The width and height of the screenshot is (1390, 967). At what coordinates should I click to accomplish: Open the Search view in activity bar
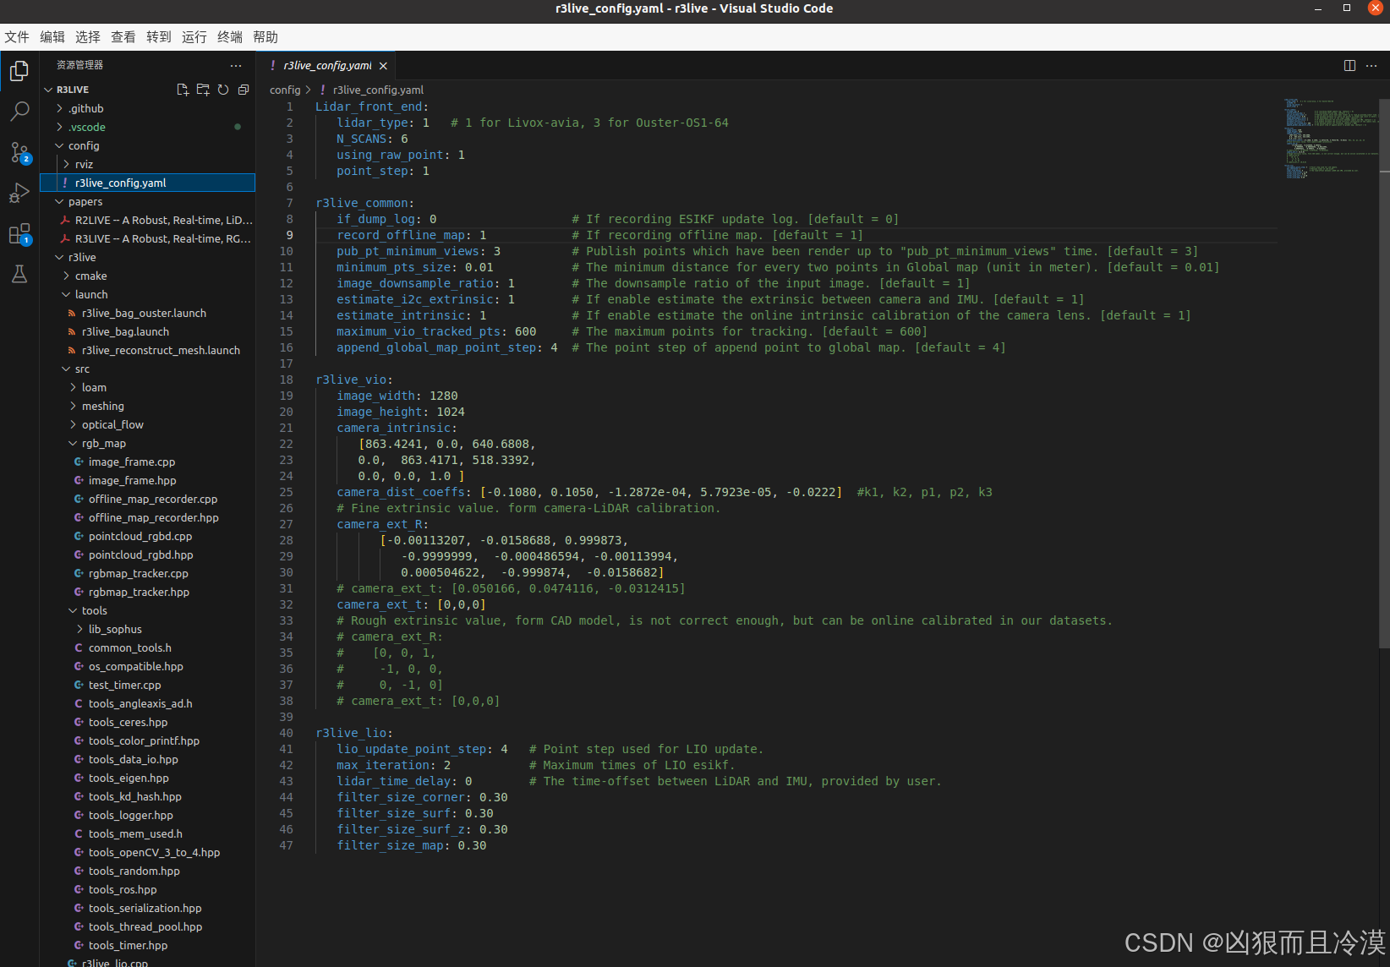pos(19,112)
